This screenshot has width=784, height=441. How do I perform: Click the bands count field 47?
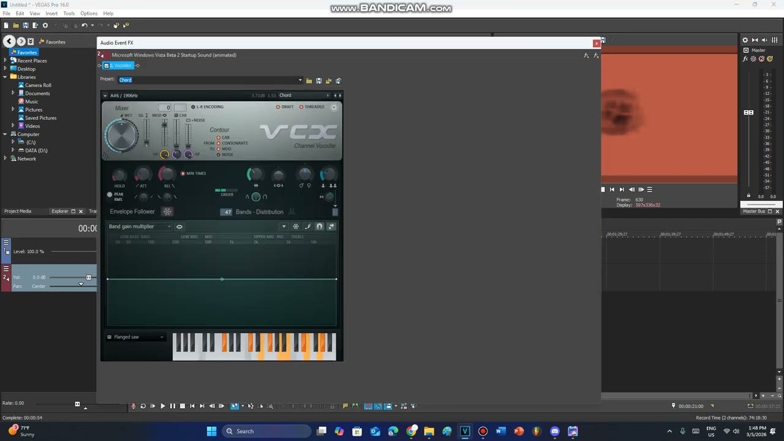pos(227,213)
